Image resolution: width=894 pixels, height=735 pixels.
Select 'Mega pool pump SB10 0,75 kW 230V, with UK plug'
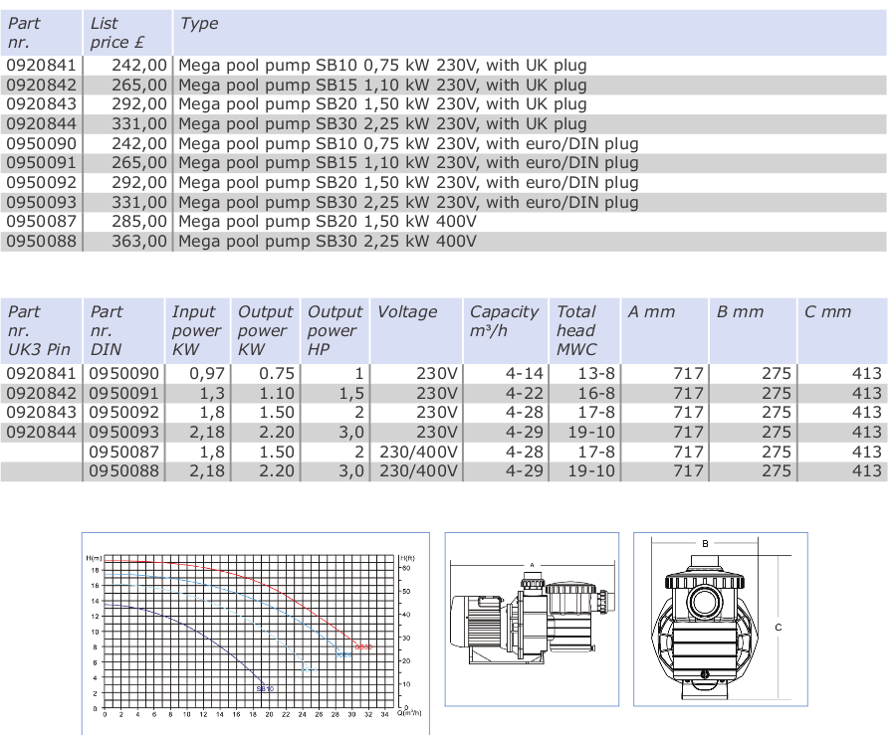(382, 66)
